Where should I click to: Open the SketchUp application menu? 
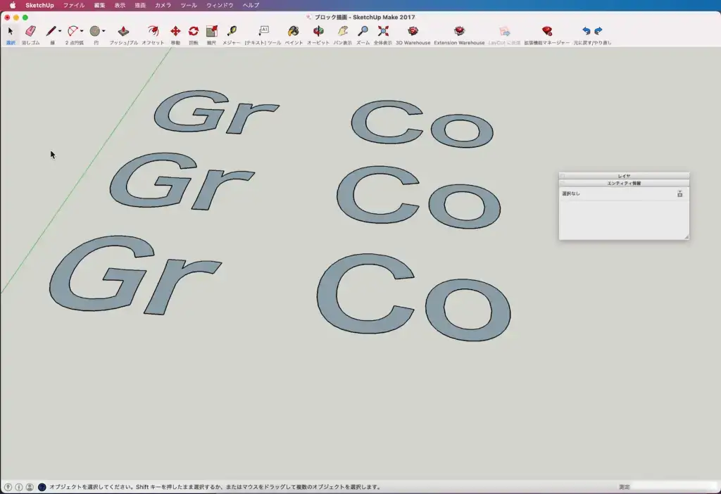tap(39, 6)
